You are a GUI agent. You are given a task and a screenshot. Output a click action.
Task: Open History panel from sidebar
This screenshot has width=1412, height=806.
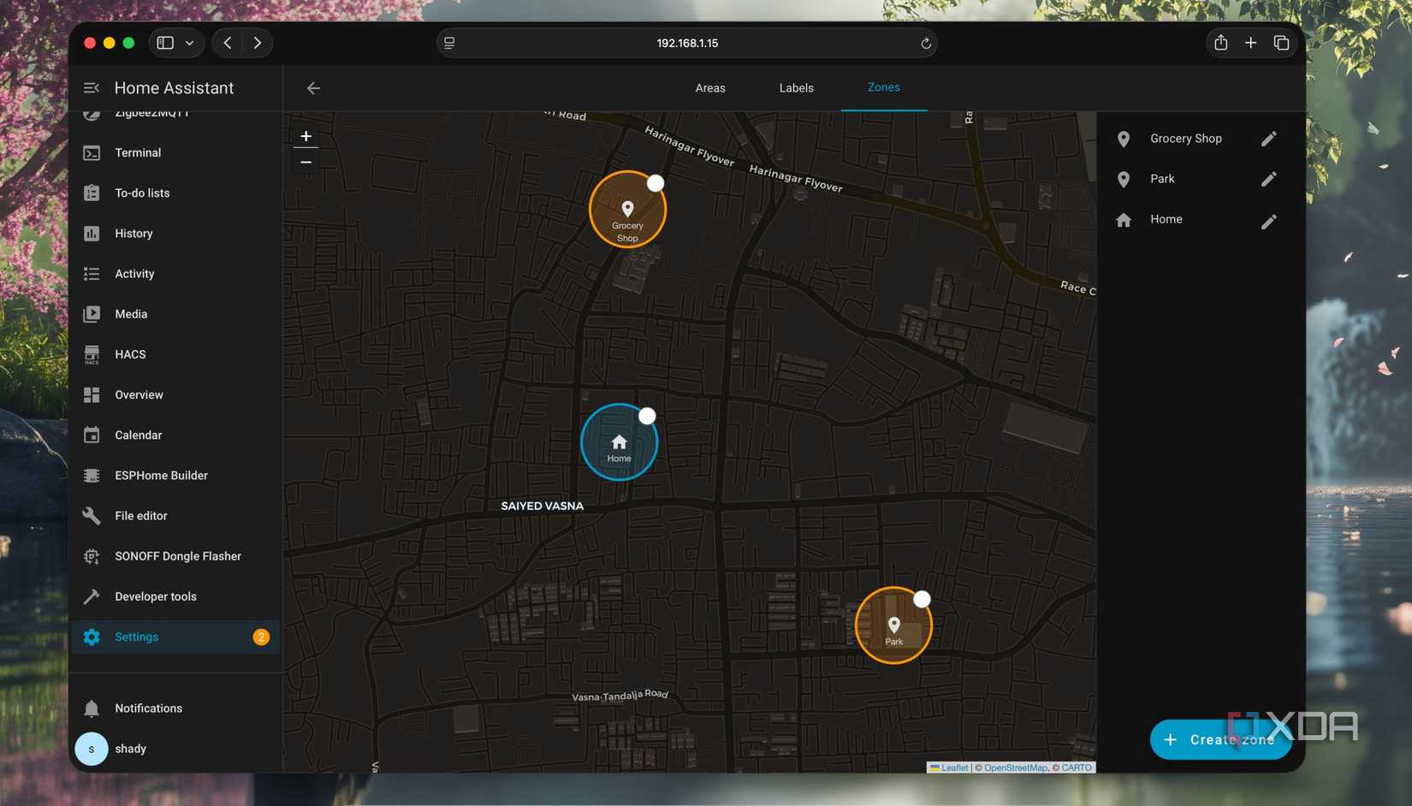(x=175, y=233)
